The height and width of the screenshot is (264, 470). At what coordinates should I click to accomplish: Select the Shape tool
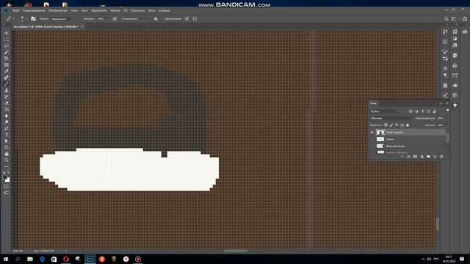(x=7, y=147)
